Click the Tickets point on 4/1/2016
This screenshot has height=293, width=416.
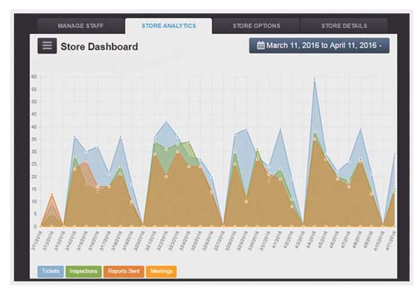280,129
